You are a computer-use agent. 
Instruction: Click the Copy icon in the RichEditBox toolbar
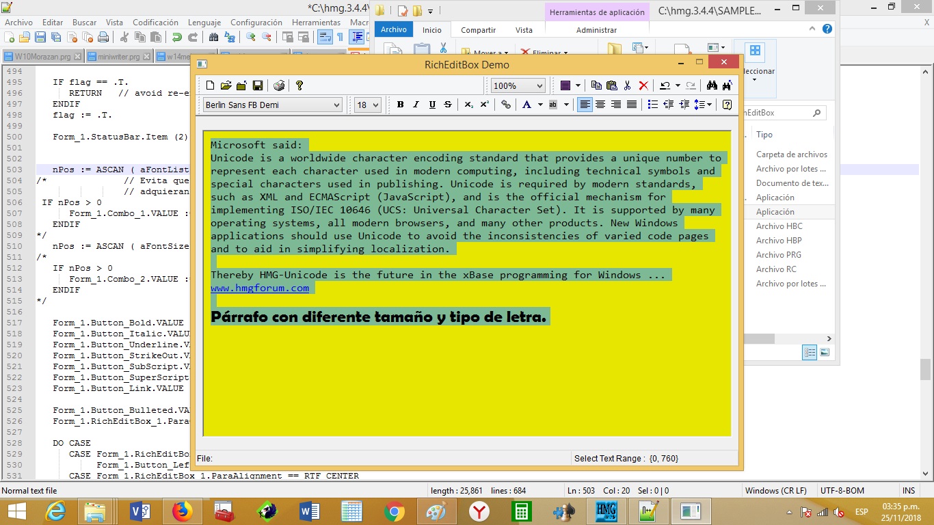coord(596,85)
